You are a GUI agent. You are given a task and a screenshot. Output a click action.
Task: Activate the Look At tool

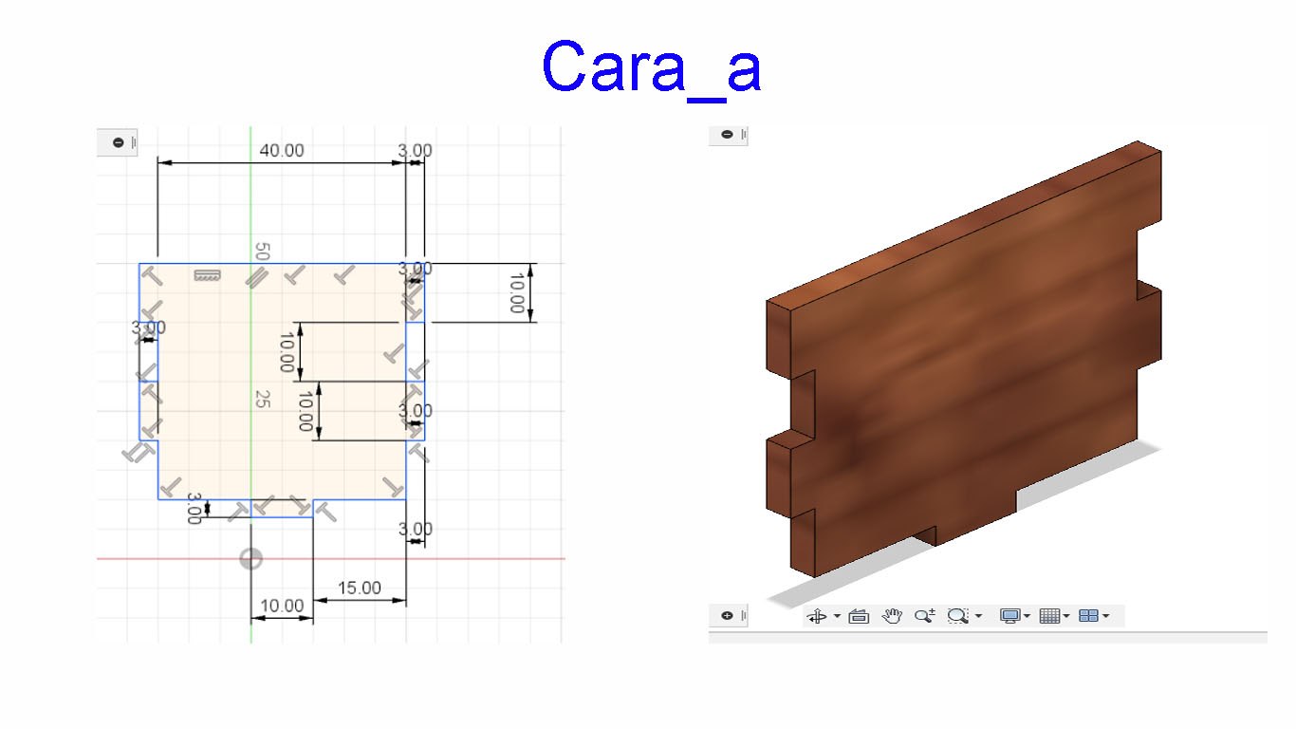[x=860, y=615]
